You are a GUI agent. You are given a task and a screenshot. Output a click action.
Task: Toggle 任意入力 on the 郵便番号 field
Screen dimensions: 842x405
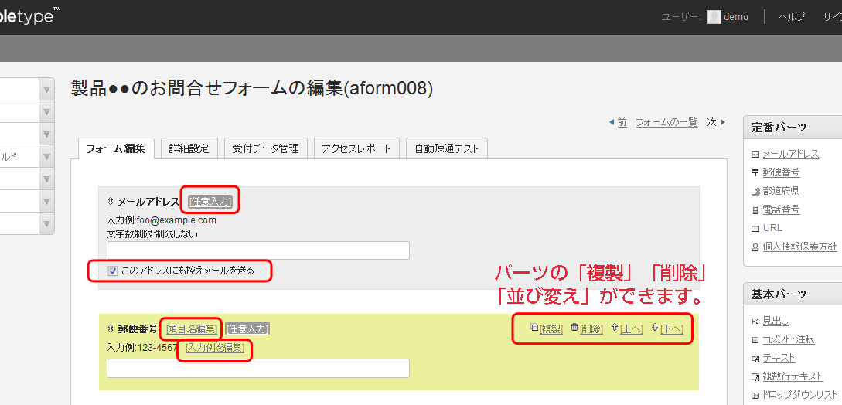(247, 328)
